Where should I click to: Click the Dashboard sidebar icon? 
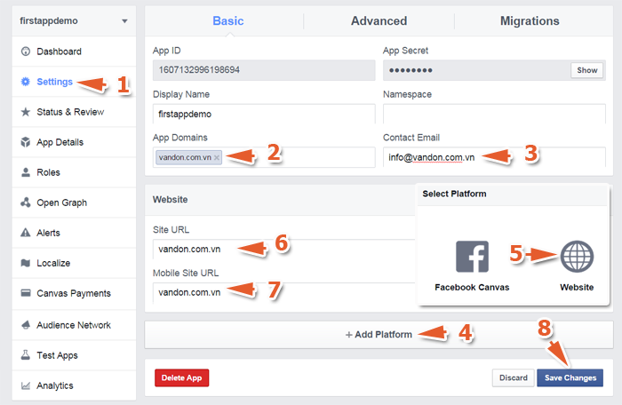click(25, 52)
